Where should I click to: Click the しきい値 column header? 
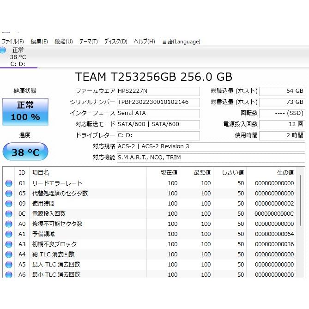click(x=230, y=173)
